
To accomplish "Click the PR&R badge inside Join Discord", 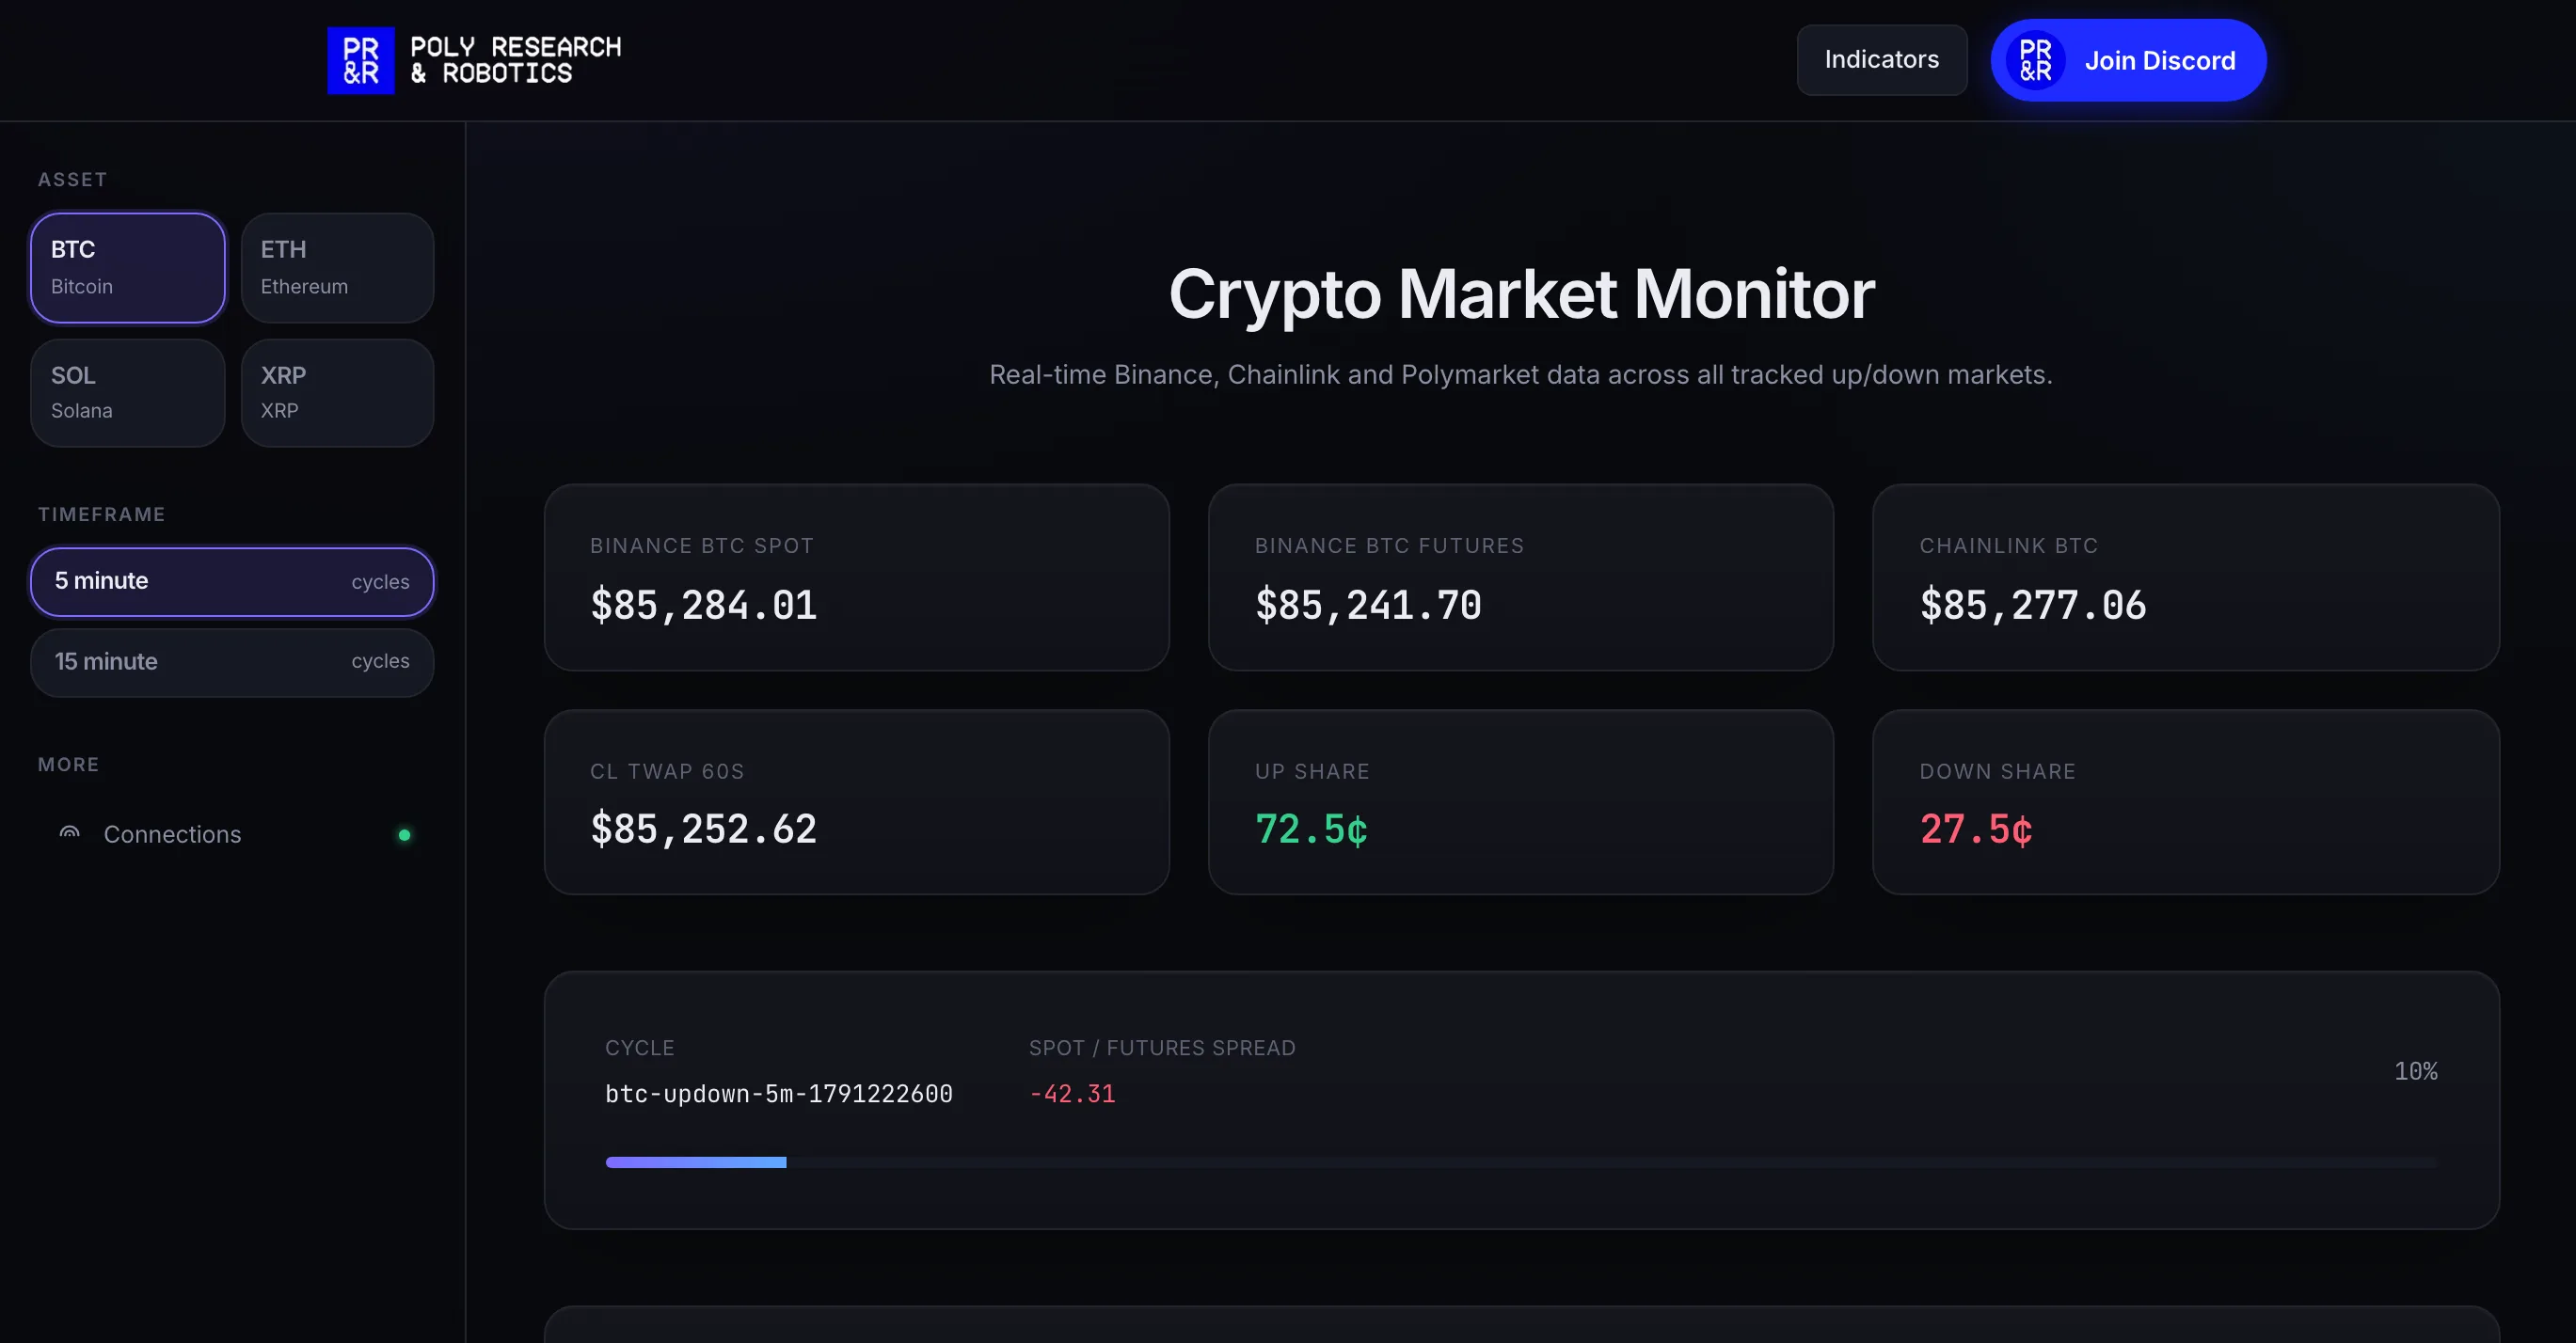I will coord(2035,61).
